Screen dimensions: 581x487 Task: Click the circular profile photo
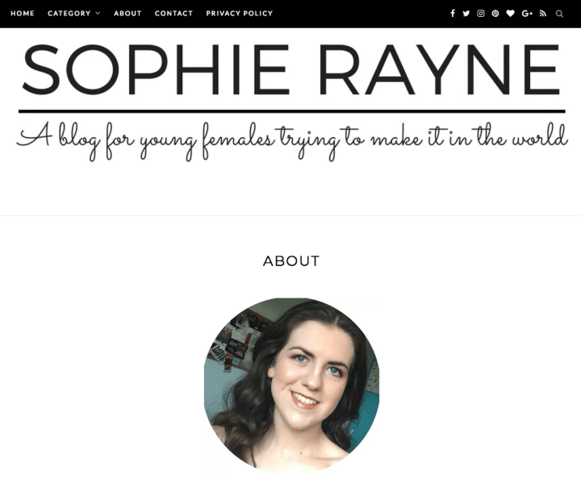tap(291, 385)
